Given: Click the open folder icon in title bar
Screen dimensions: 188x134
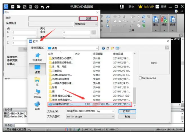Looking at the screenshot, I should pyautogui.click(x=18, y=7).
